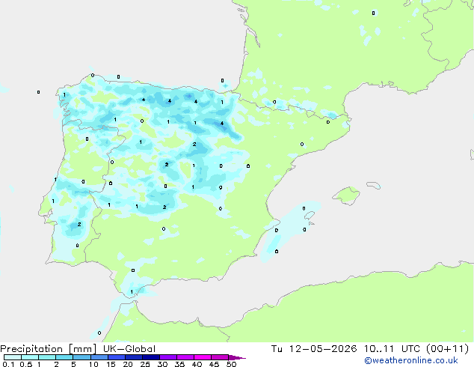Image resolution: width=474 pixels, height=367 pixels.
Task: Click the 40–45 mm magenta legend cell
Action: point(203,357)
